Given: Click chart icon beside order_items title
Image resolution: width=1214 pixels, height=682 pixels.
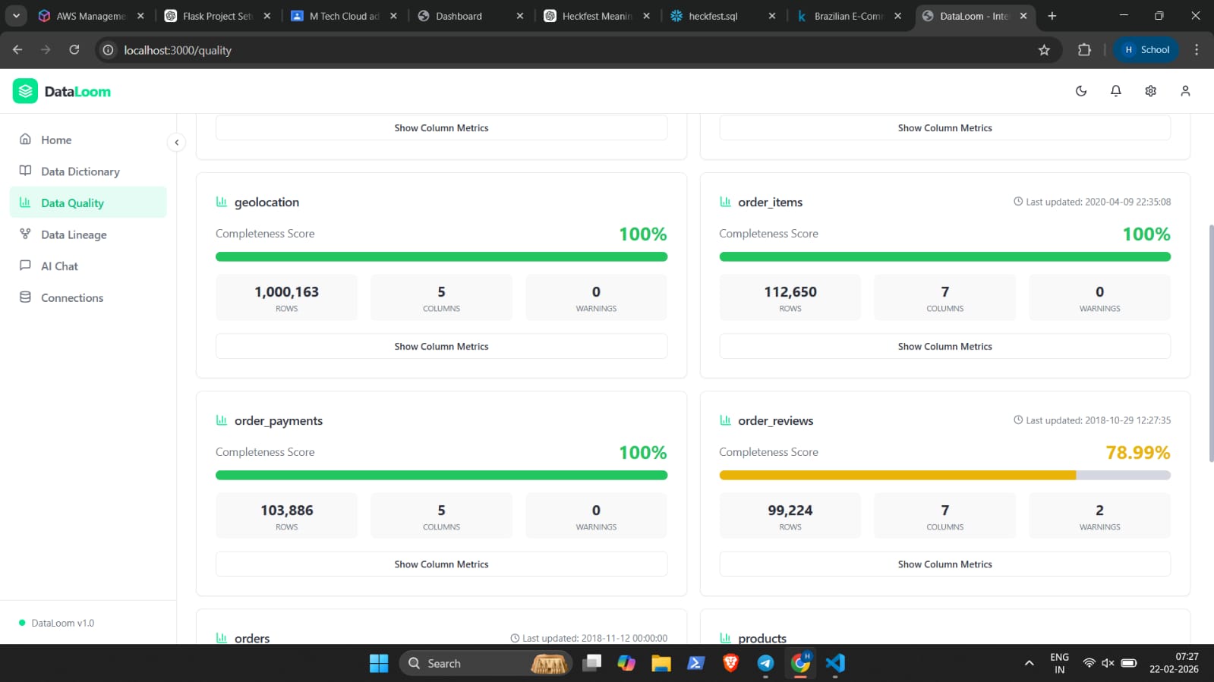Looking at the screenshot, I should 725,202.
